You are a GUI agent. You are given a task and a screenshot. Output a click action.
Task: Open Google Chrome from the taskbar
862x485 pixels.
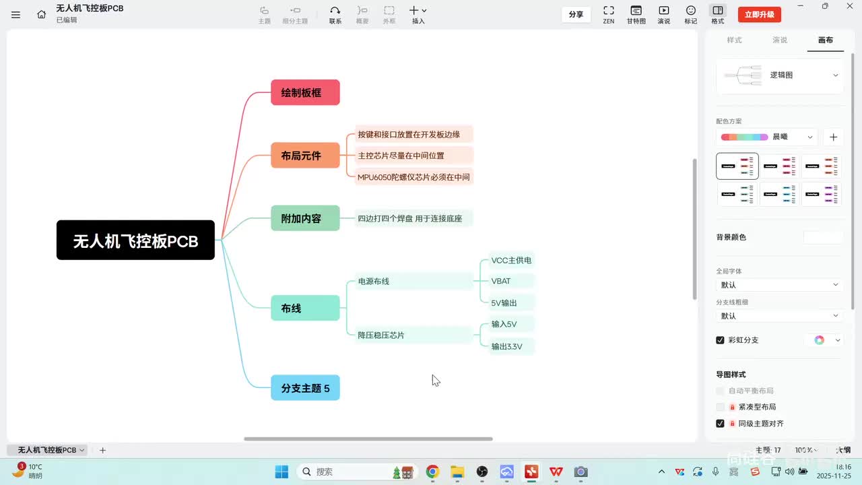[x=432, y=472]
